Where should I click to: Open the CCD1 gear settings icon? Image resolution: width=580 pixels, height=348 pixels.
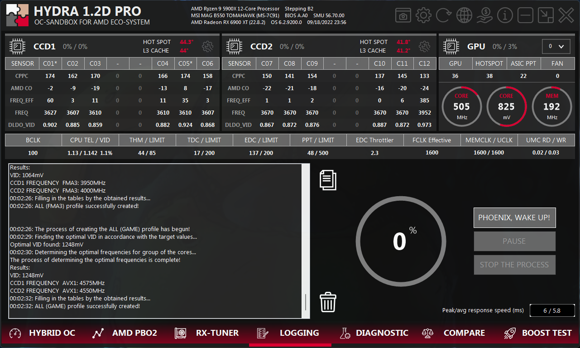point(207,46)
